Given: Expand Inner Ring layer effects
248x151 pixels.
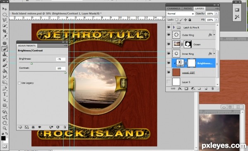Looking at the screenshot, I should 214,53.
